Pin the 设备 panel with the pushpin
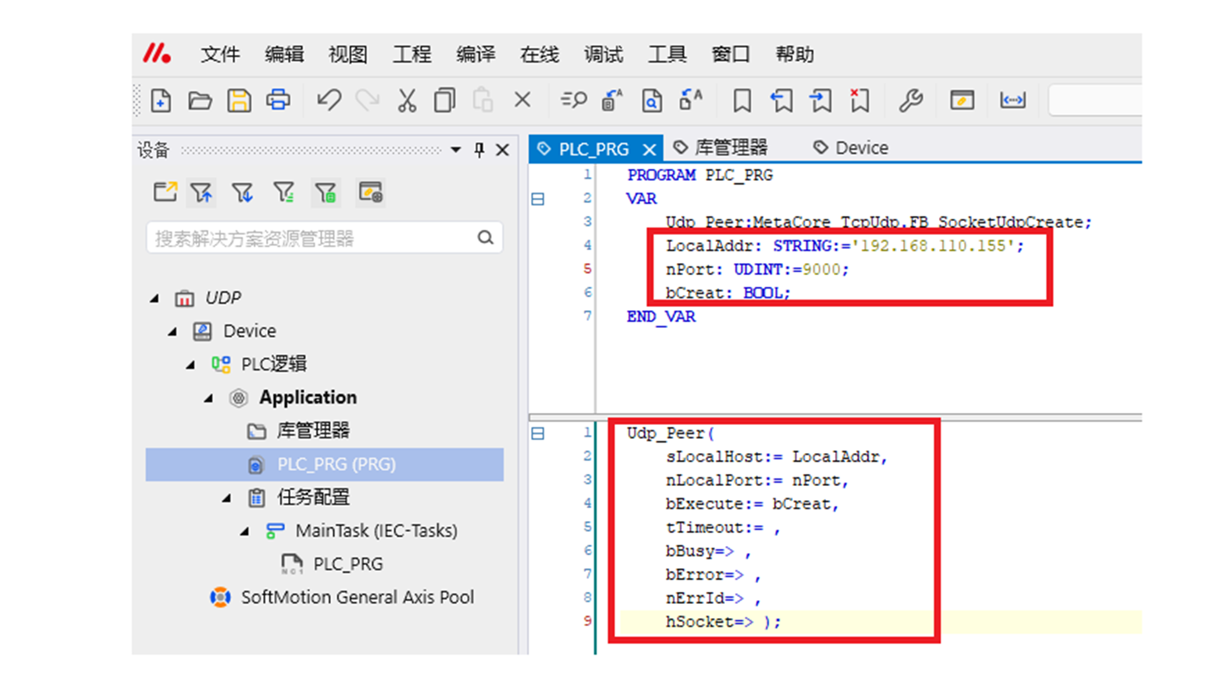The width and height of the screenshot is (1224, 688). [x=479, y=150]
